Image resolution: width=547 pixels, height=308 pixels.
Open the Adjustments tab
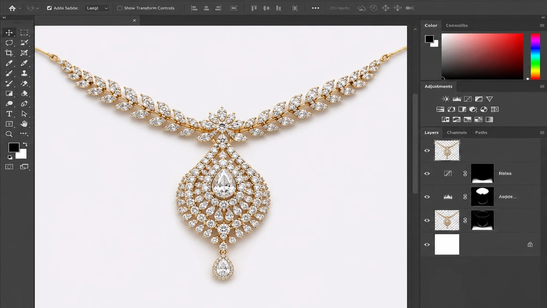click(438, 86)
